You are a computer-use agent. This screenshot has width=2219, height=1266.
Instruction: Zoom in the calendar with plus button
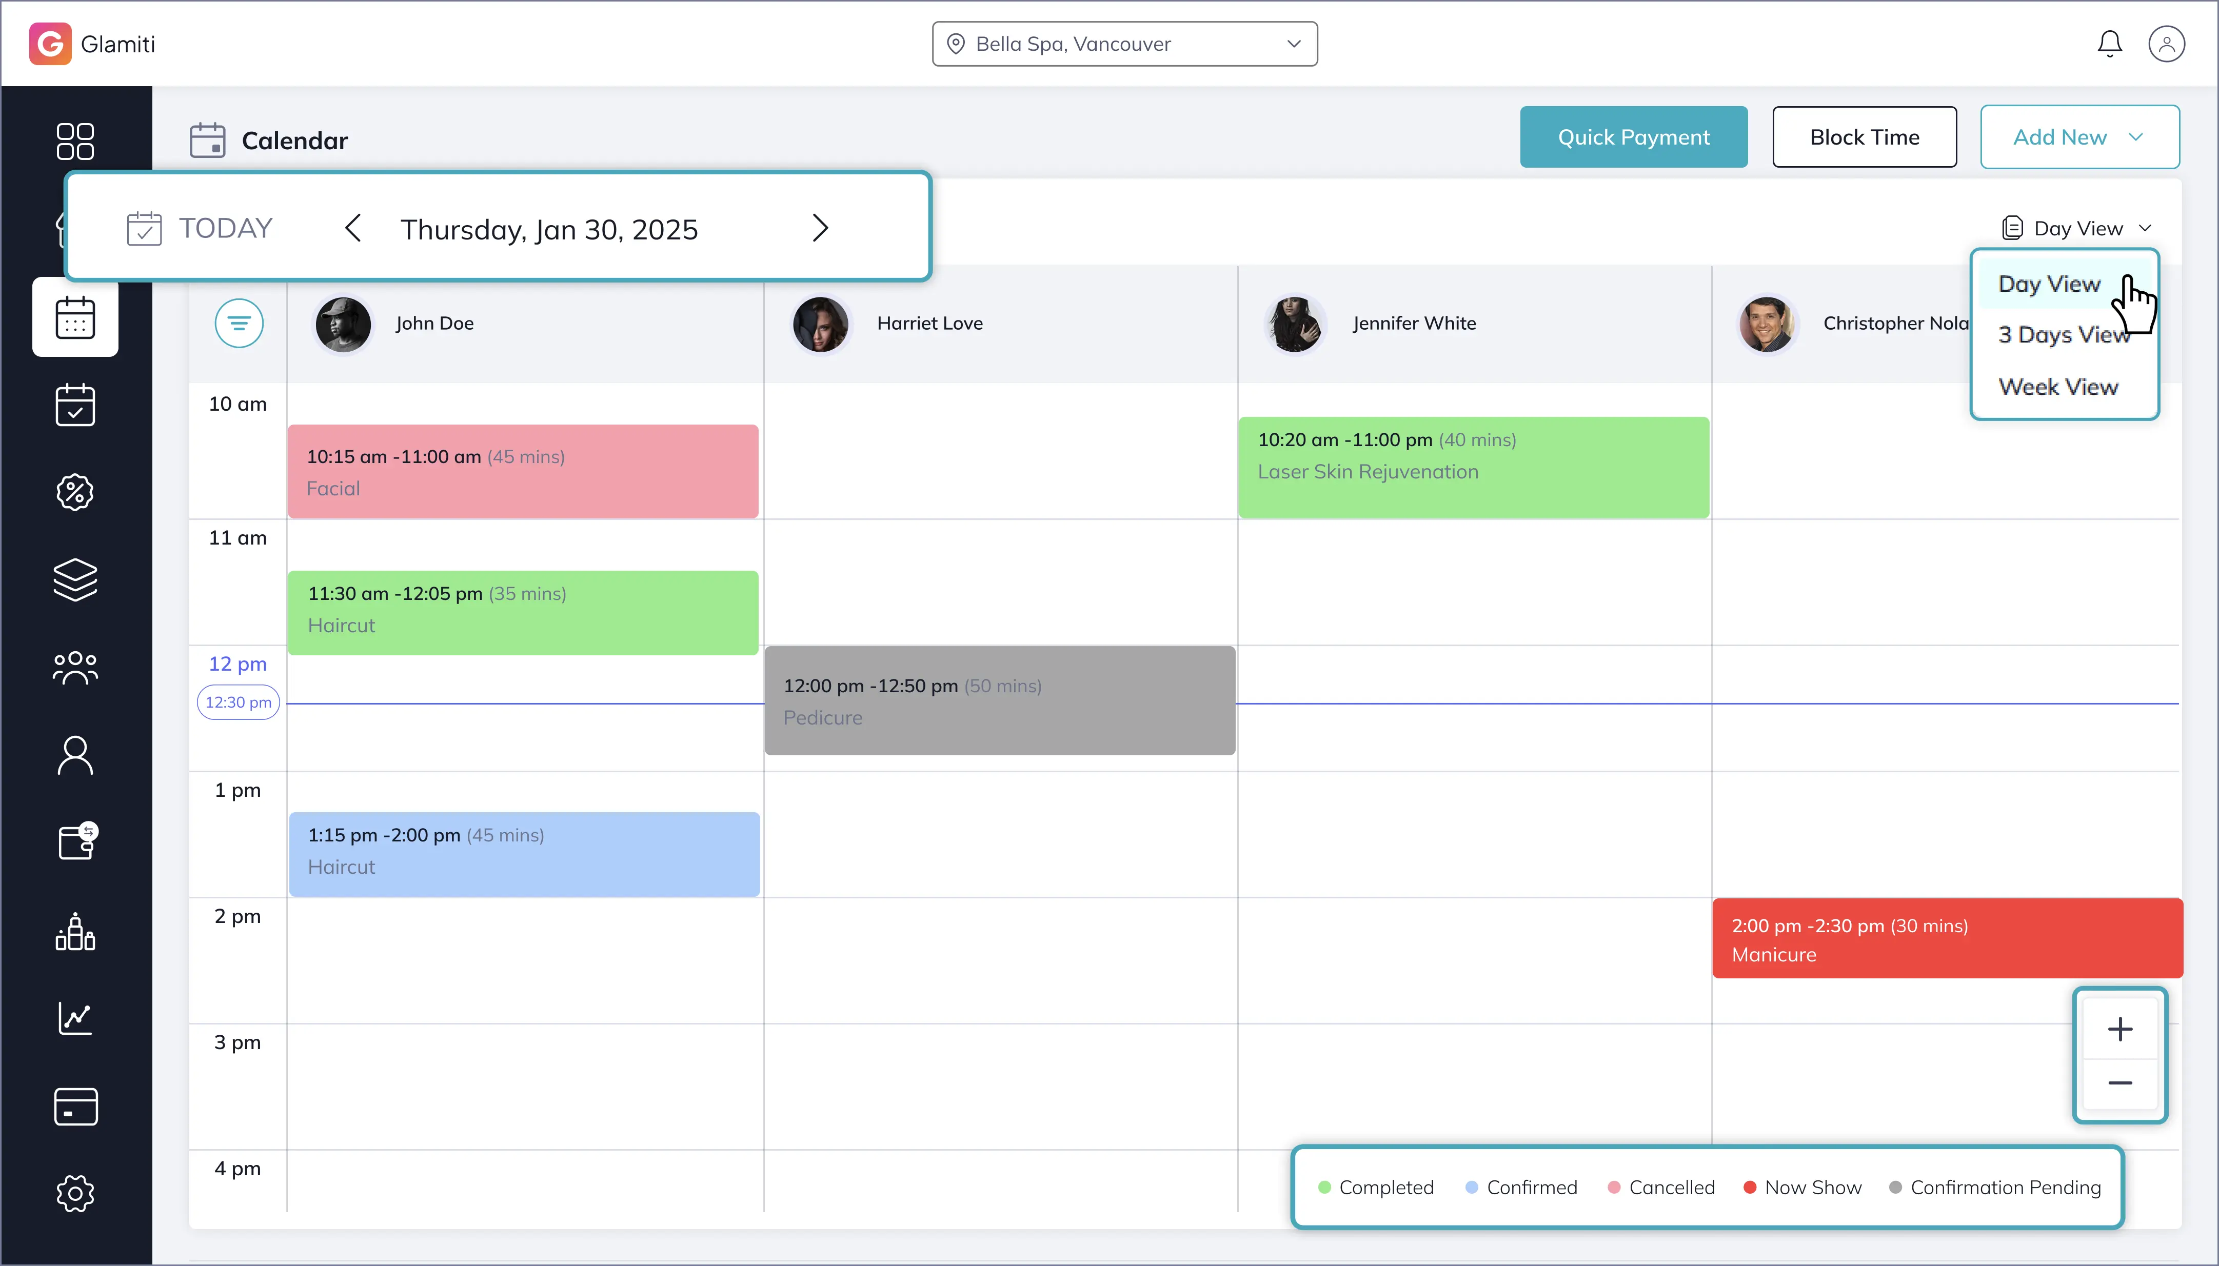pos(2120,1030)
